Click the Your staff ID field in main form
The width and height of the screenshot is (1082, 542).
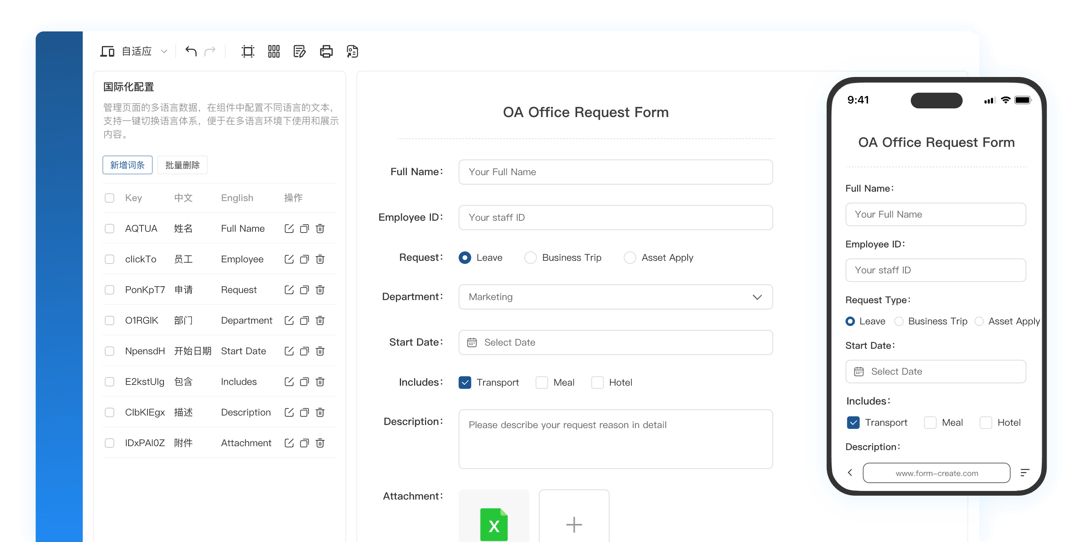tap(615, 217)
